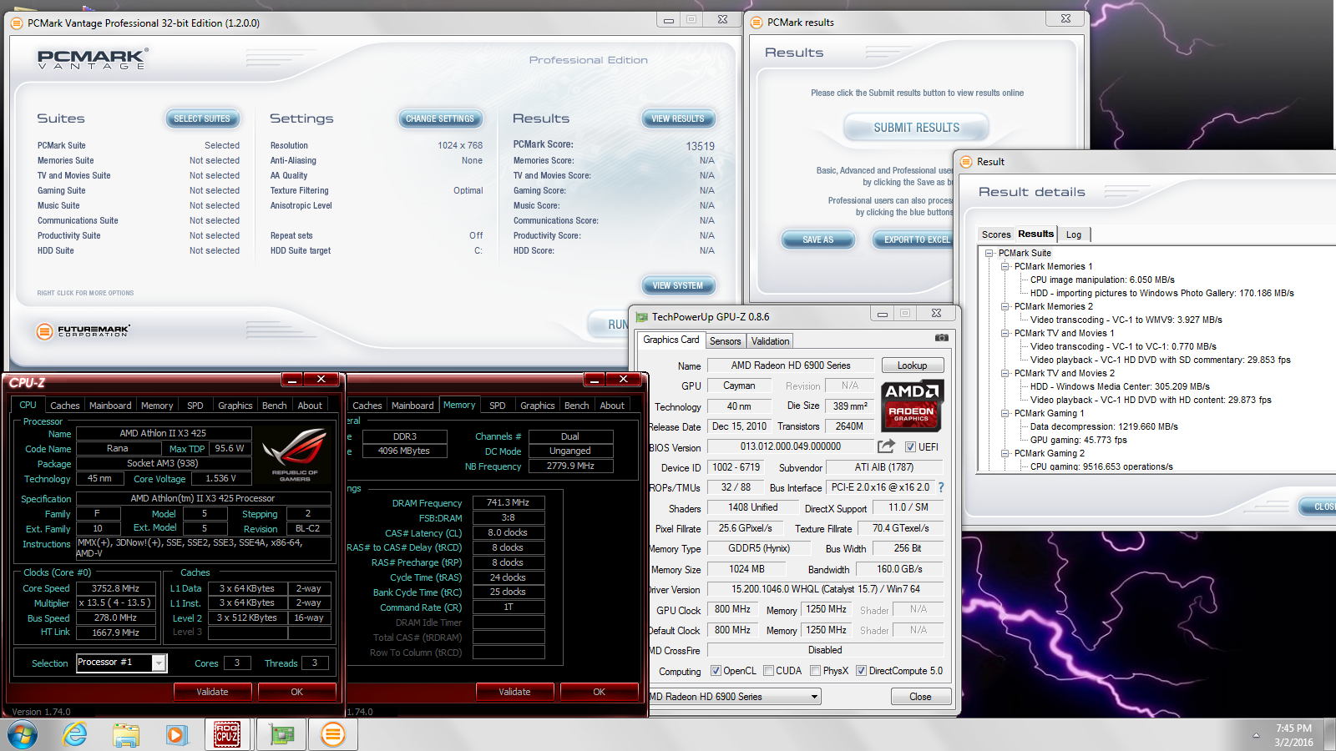
Task: Collapse PCMark TV and Movies 2 node
Action: 1005,373
